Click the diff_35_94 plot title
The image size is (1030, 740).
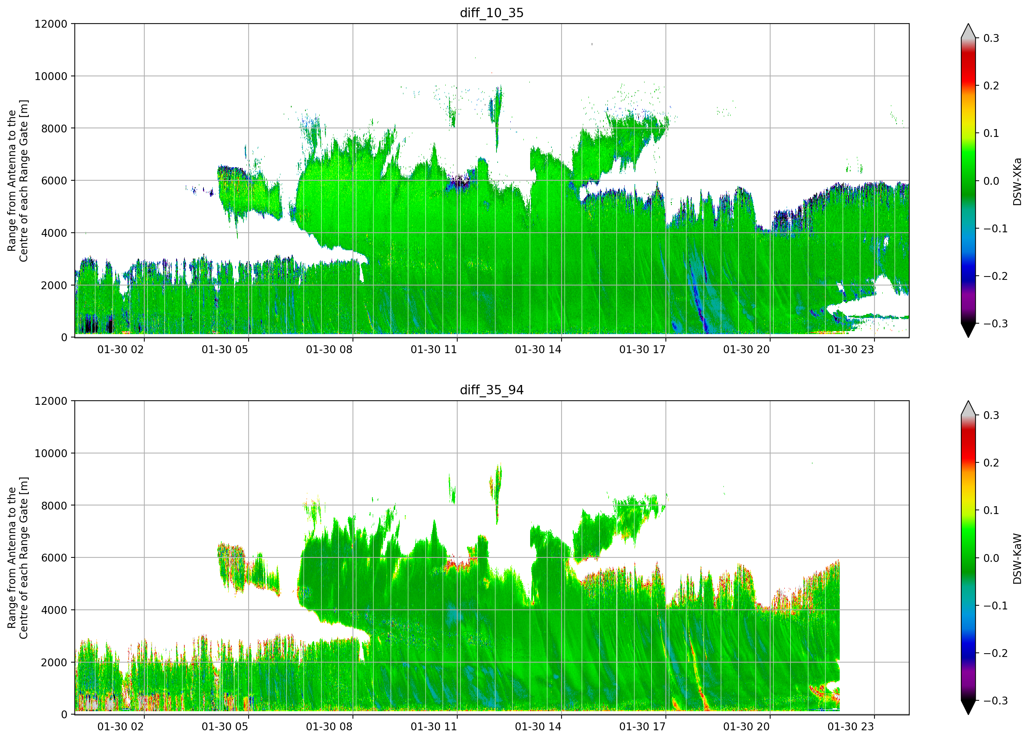pos(492,390)
